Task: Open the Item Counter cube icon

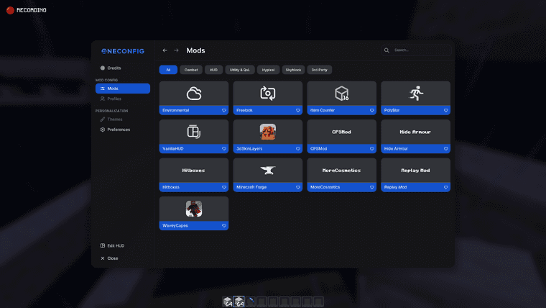Action: 341,94
